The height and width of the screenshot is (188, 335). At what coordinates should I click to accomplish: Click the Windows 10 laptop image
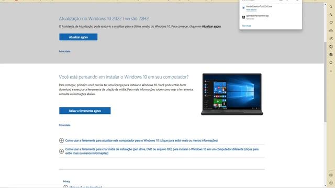pyautogui.click(x=232, y=94)
